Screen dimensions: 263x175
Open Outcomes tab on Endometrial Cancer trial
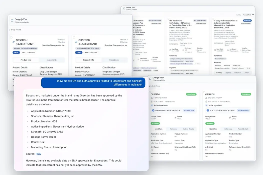click(x=237, y=73)
